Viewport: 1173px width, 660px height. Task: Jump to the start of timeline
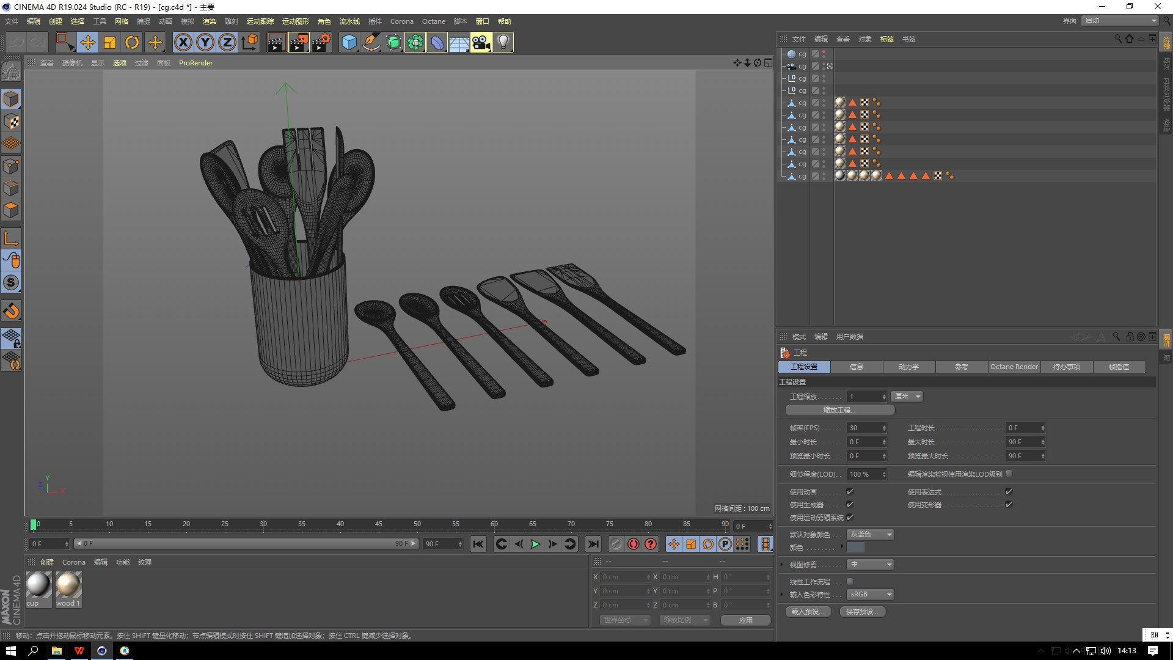pyautogui.click(x=478, y=544)
